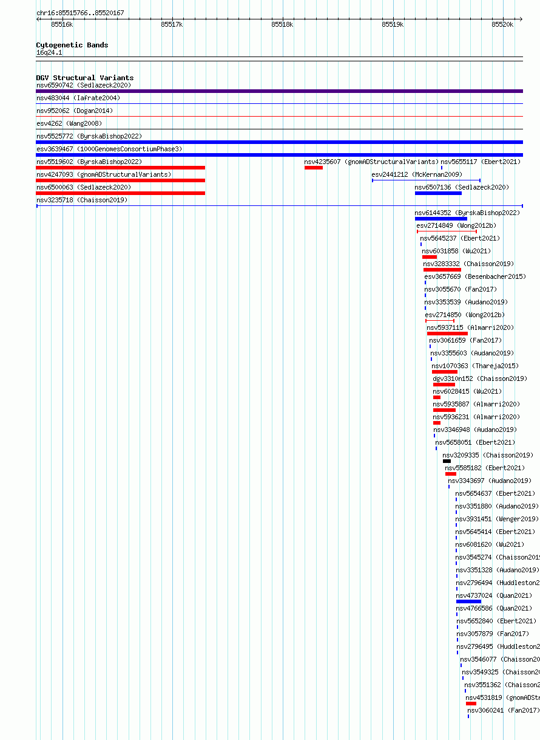Viewport: 540px width, 740px height.
Task: Click the 85516k ruler tick label
Action: tap(62, 24)
